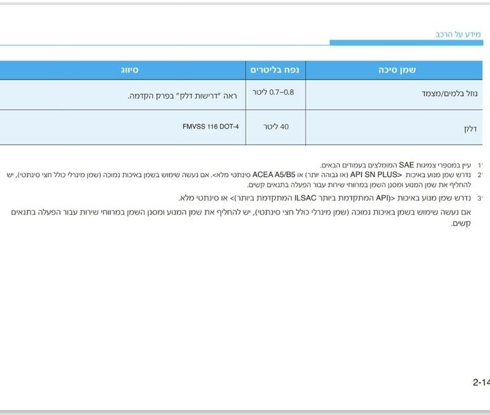Viewport: 490px width, 415px height.
Task: Click the closing word 'קשים.' of the last paragraph
Action: coord(461,224)
